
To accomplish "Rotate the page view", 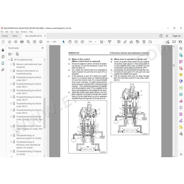I will [150, 42].
